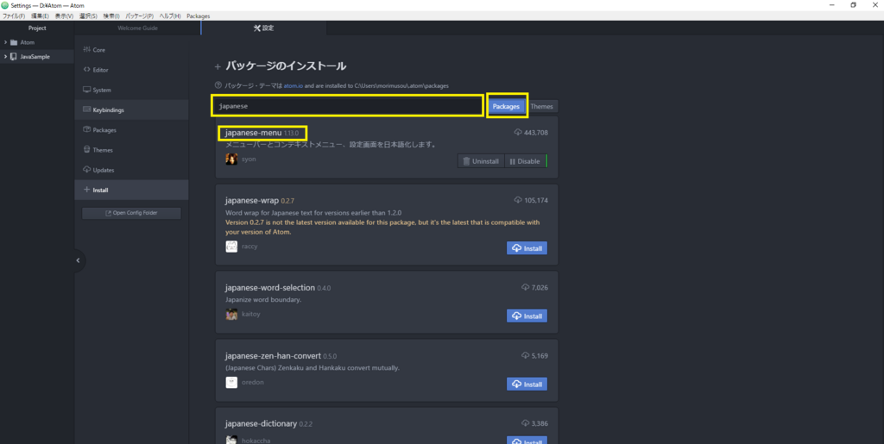
Task: Click download count icon for japanese-wrap
Action: click(x=518, y=200)
